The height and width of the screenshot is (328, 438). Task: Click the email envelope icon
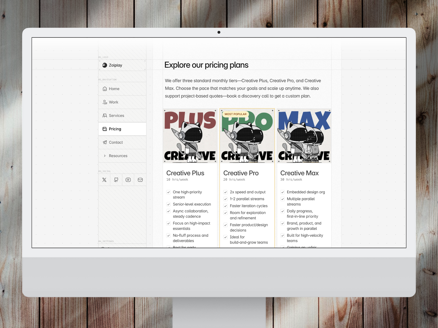pos(140,180)
